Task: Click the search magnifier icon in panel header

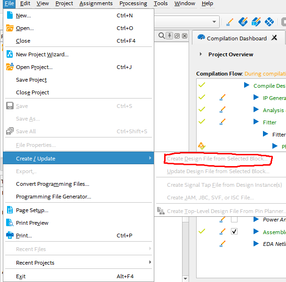Action: point(162,36)
